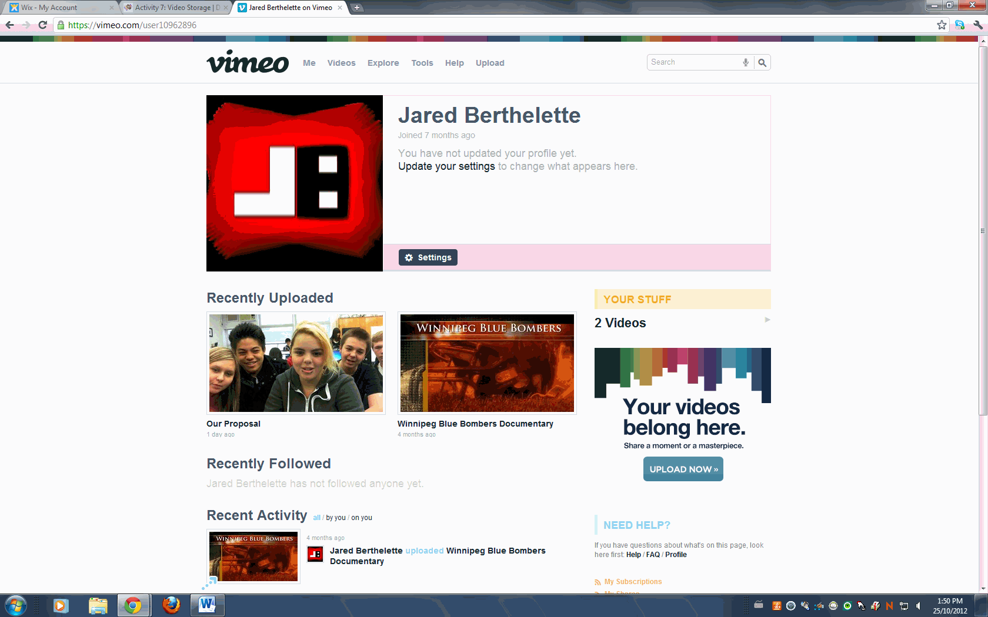
Task: Click the Our Proposal video thumbnail
Action: click(x=296, y=363)
